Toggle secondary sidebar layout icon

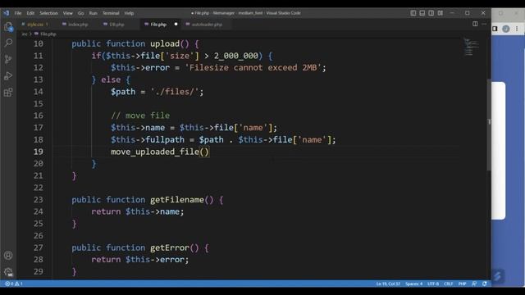click(431, 13)
